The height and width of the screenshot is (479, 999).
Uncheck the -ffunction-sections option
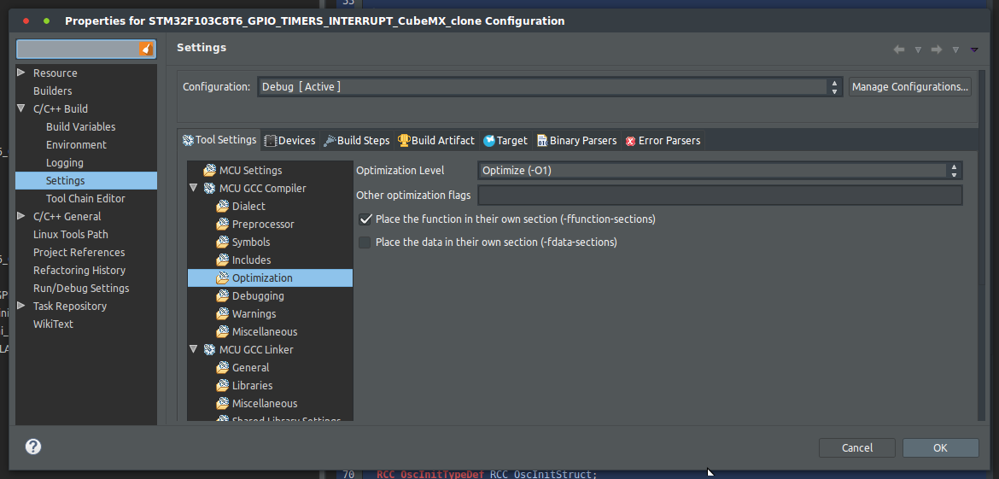pos(365,219)
